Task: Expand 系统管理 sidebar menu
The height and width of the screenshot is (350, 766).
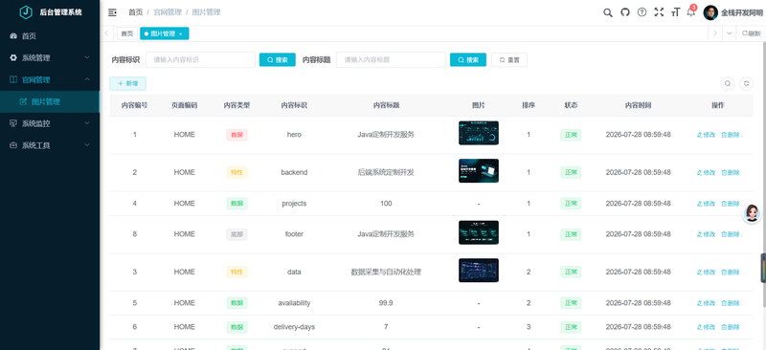Action: pos(50,57)
